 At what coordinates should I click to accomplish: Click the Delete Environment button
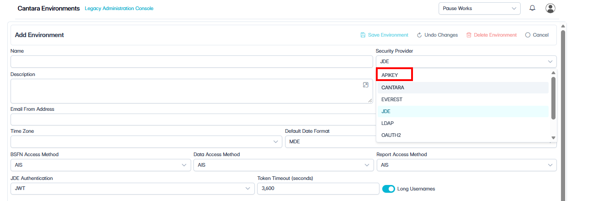pyautogui.click(x=491, y=35)
